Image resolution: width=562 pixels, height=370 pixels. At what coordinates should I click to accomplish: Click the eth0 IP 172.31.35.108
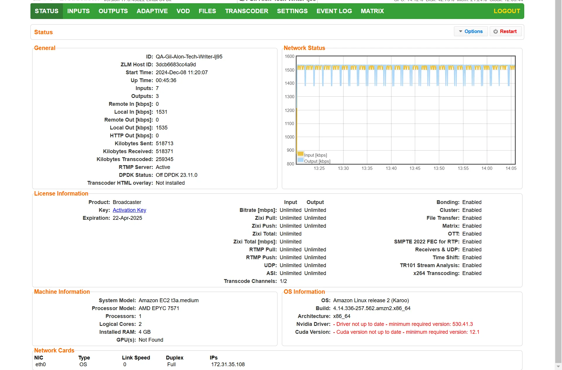228,364
